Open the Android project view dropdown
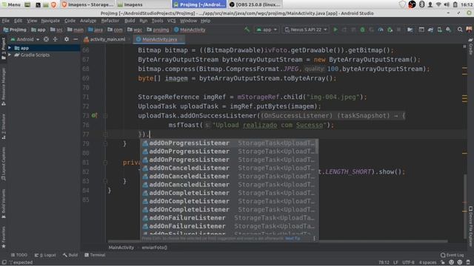474x266 pixels. tap(25, 39)
